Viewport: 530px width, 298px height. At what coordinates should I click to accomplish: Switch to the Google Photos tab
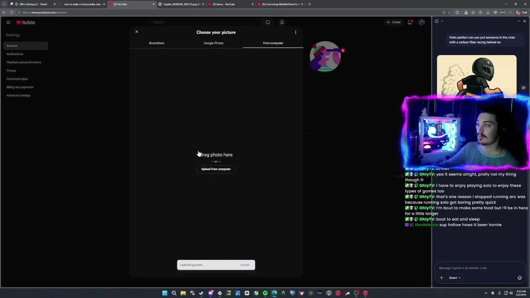pos(213,43)
